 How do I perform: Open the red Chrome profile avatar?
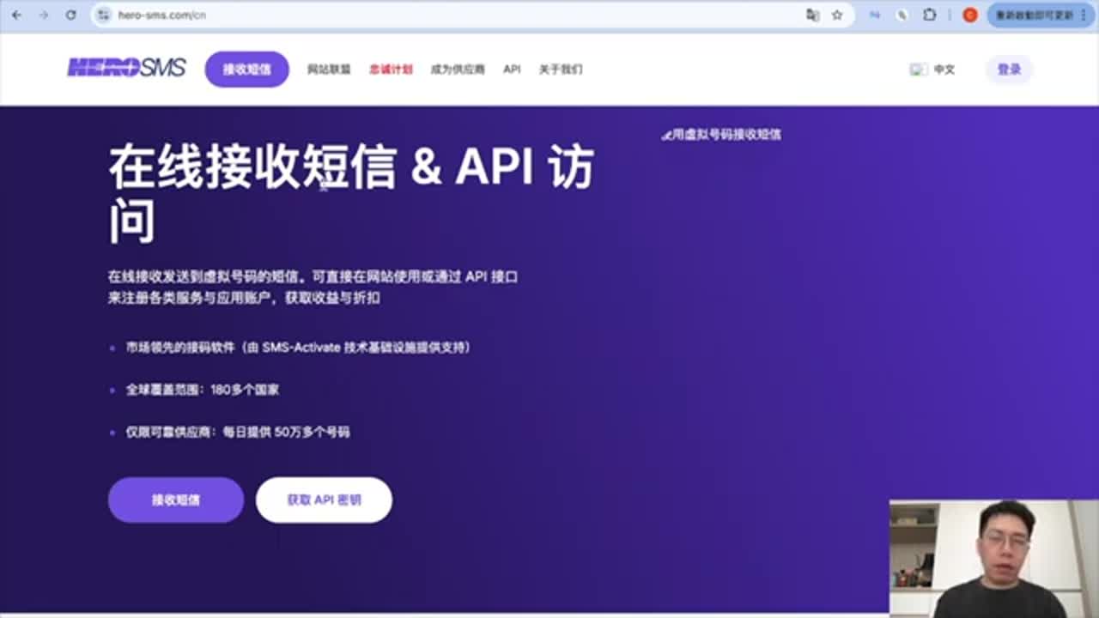(x=970, y=15)
